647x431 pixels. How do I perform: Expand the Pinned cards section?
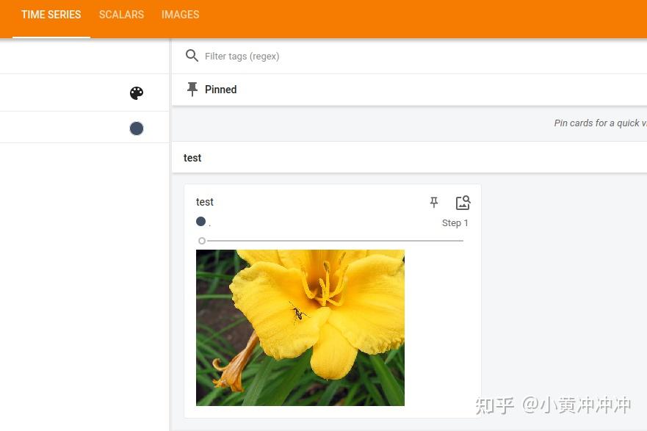tap(220, 89)
